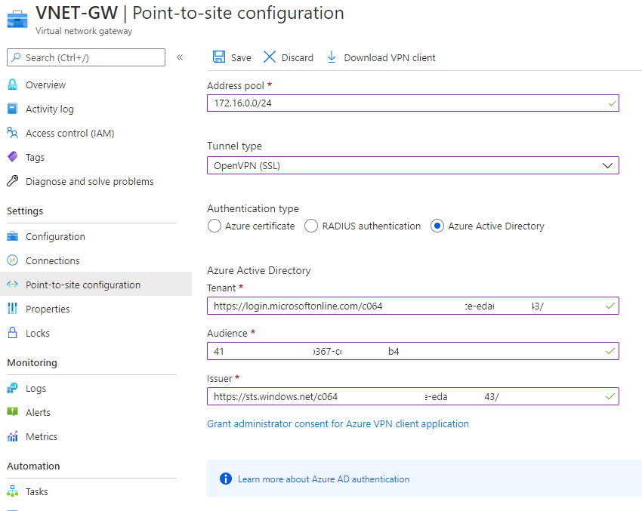Click the purple Tags icon

coord(13,157)
